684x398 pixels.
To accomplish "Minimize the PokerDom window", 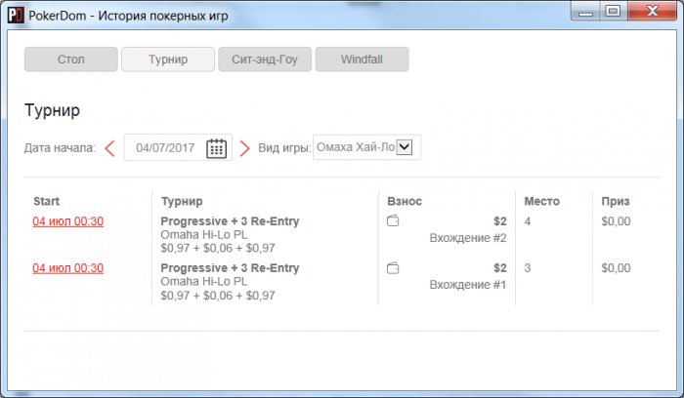I will [x=585, y=11].
